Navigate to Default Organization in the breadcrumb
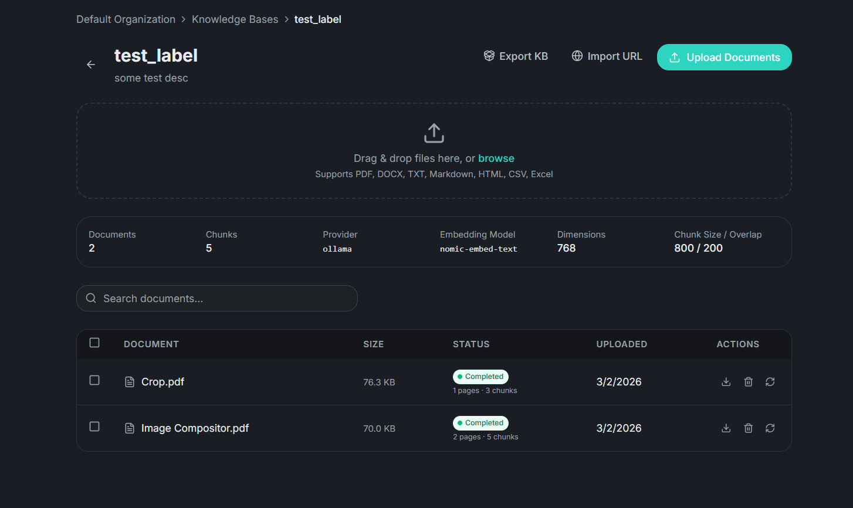The width and height of the screenshot is (853, 508). pos(126,19)
